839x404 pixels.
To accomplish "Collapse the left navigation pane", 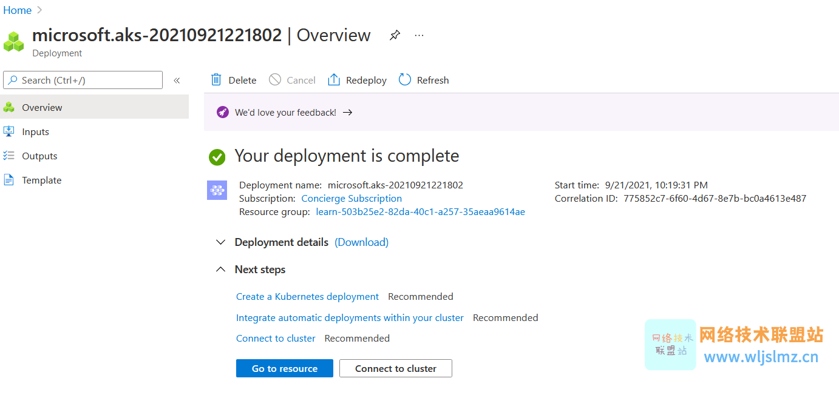I will [177, 80].
